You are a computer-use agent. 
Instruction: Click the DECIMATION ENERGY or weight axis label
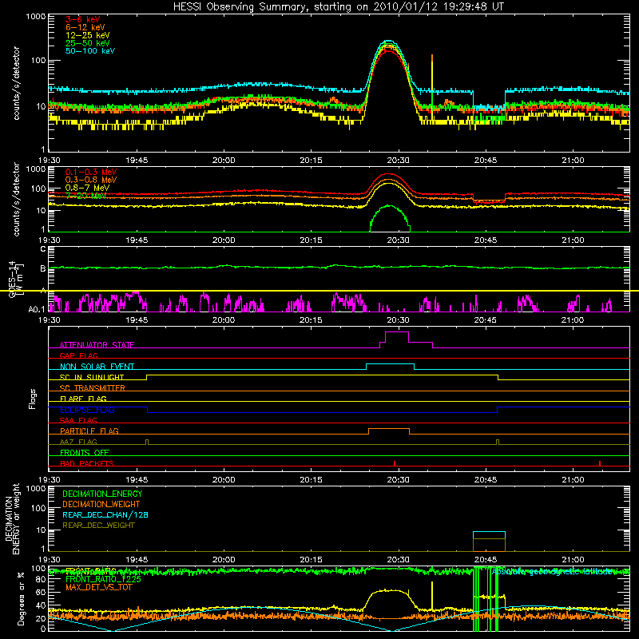(x=12, y=518)
